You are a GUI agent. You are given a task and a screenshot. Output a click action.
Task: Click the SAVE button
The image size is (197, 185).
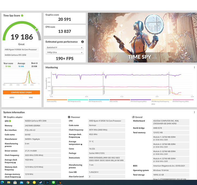click(31, 97)
